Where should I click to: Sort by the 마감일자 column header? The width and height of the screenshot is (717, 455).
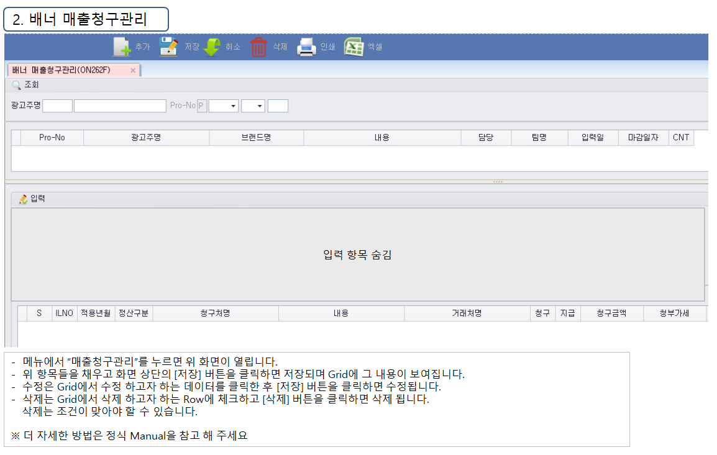pos(644,138)
